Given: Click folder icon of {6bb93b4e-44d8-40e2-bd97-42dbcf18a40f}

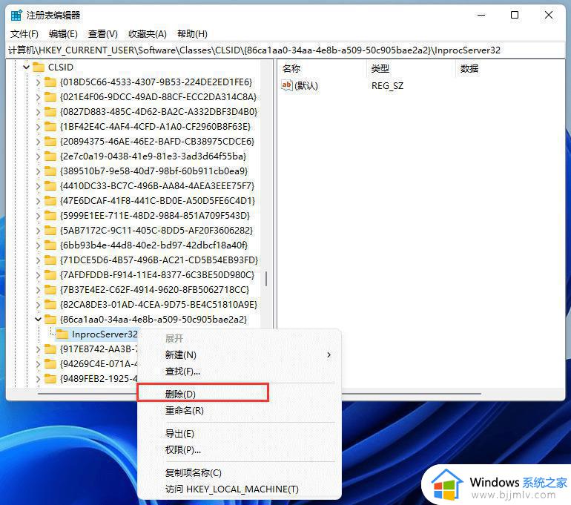Looking at the screenshot, I should 50,245.
